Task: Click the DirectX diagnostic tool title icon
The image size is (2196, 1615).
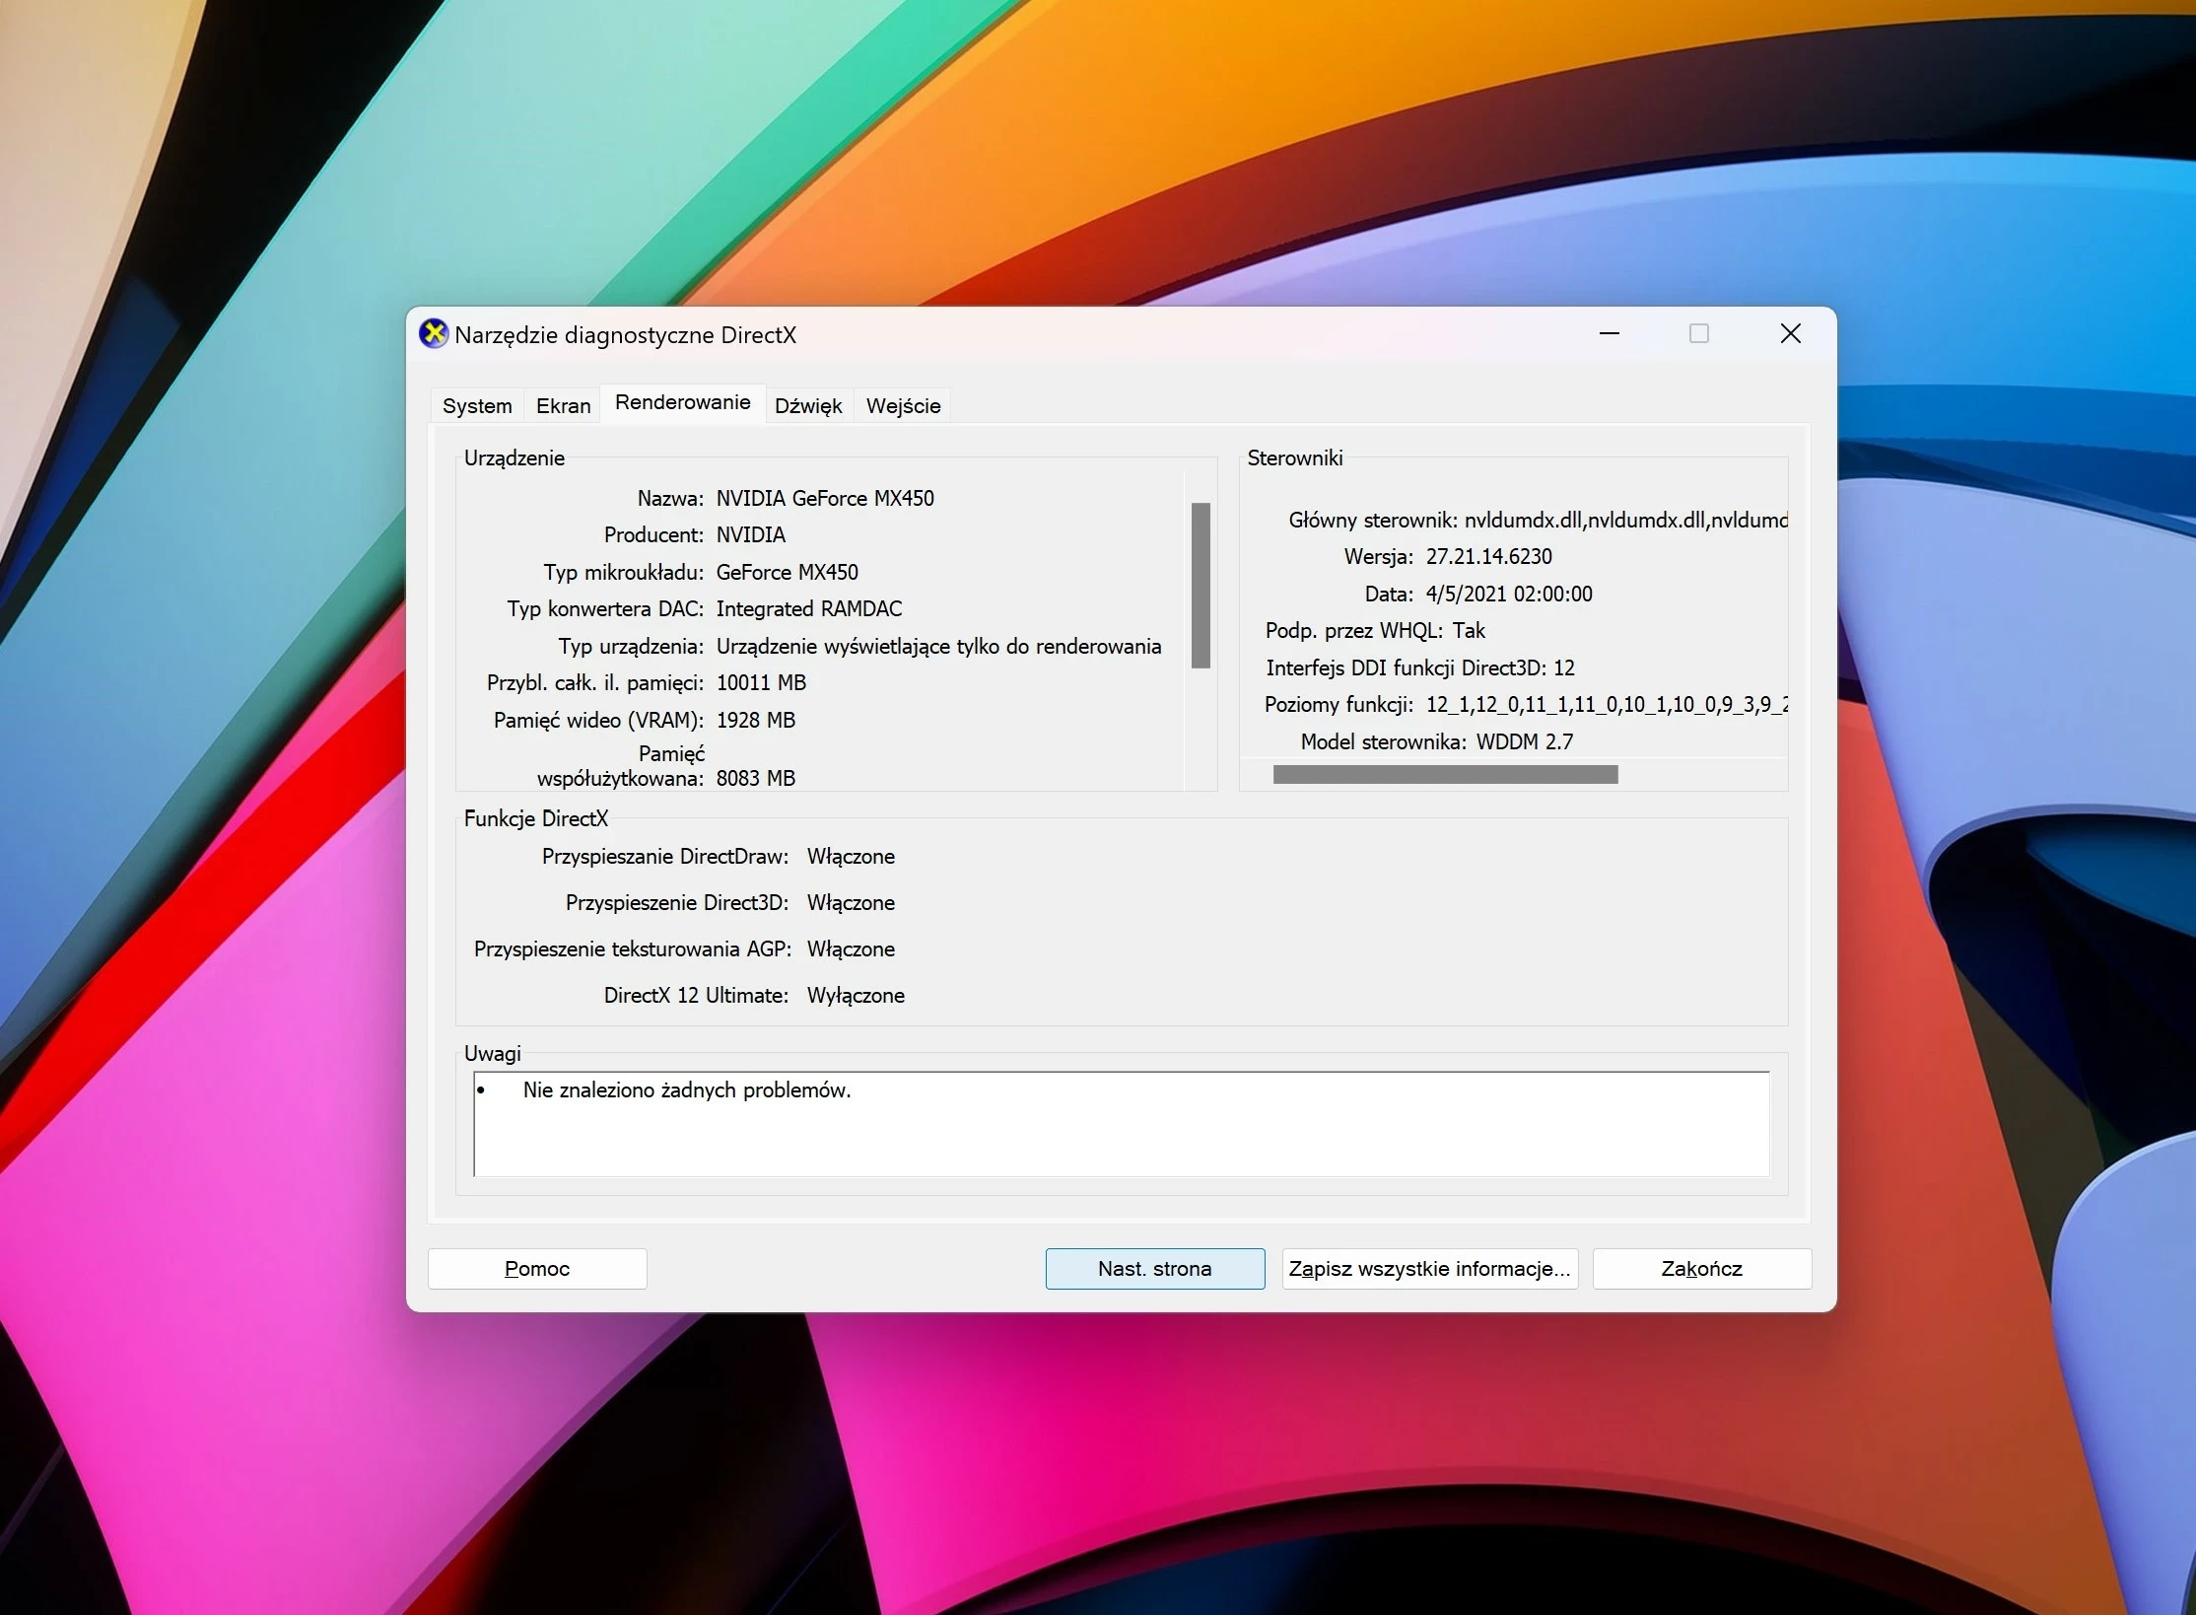Action: 433,334
